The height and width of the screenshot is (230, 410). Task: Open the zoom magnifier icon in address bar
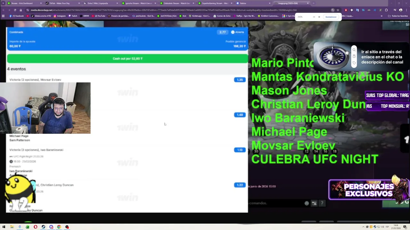point(333,10)
